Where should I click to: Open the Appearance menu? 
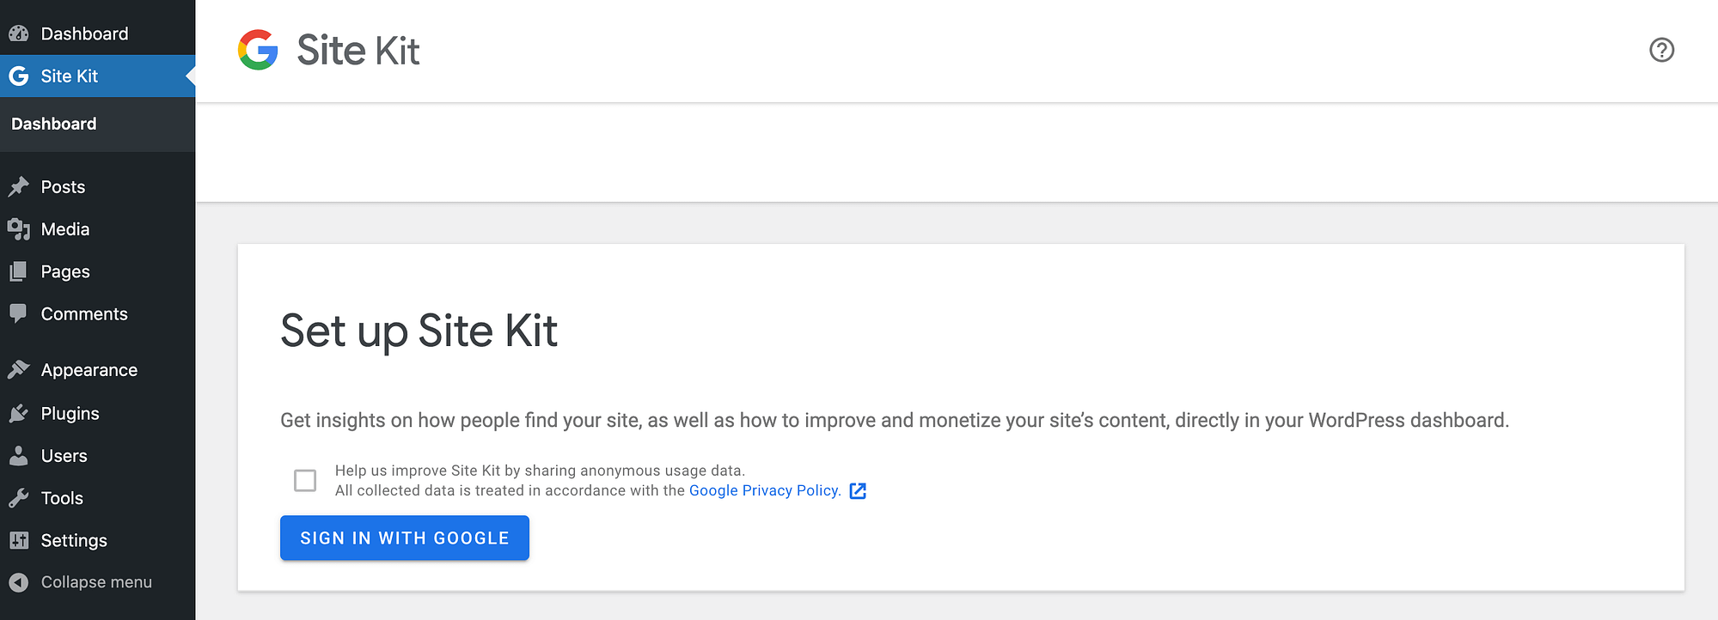point(98,369)
